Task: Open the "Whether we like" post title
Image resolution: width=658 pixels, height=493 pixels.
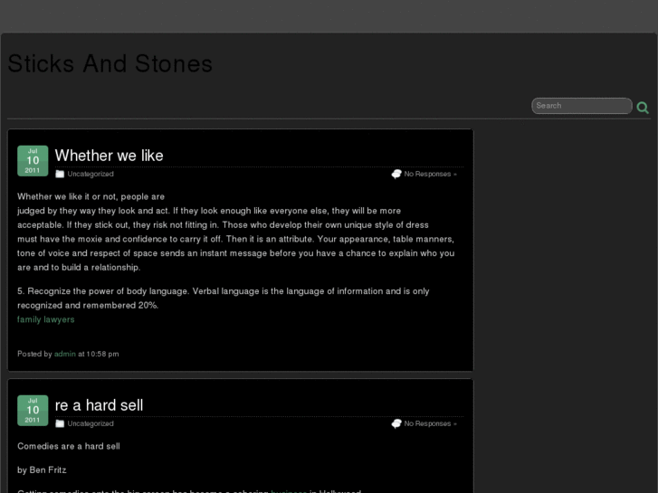Action: (x=109, y=156)
